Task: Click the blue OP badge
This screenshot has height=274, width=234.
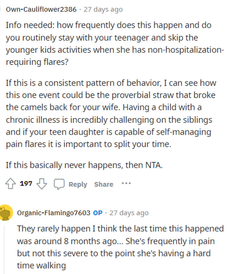Action: 97,213
